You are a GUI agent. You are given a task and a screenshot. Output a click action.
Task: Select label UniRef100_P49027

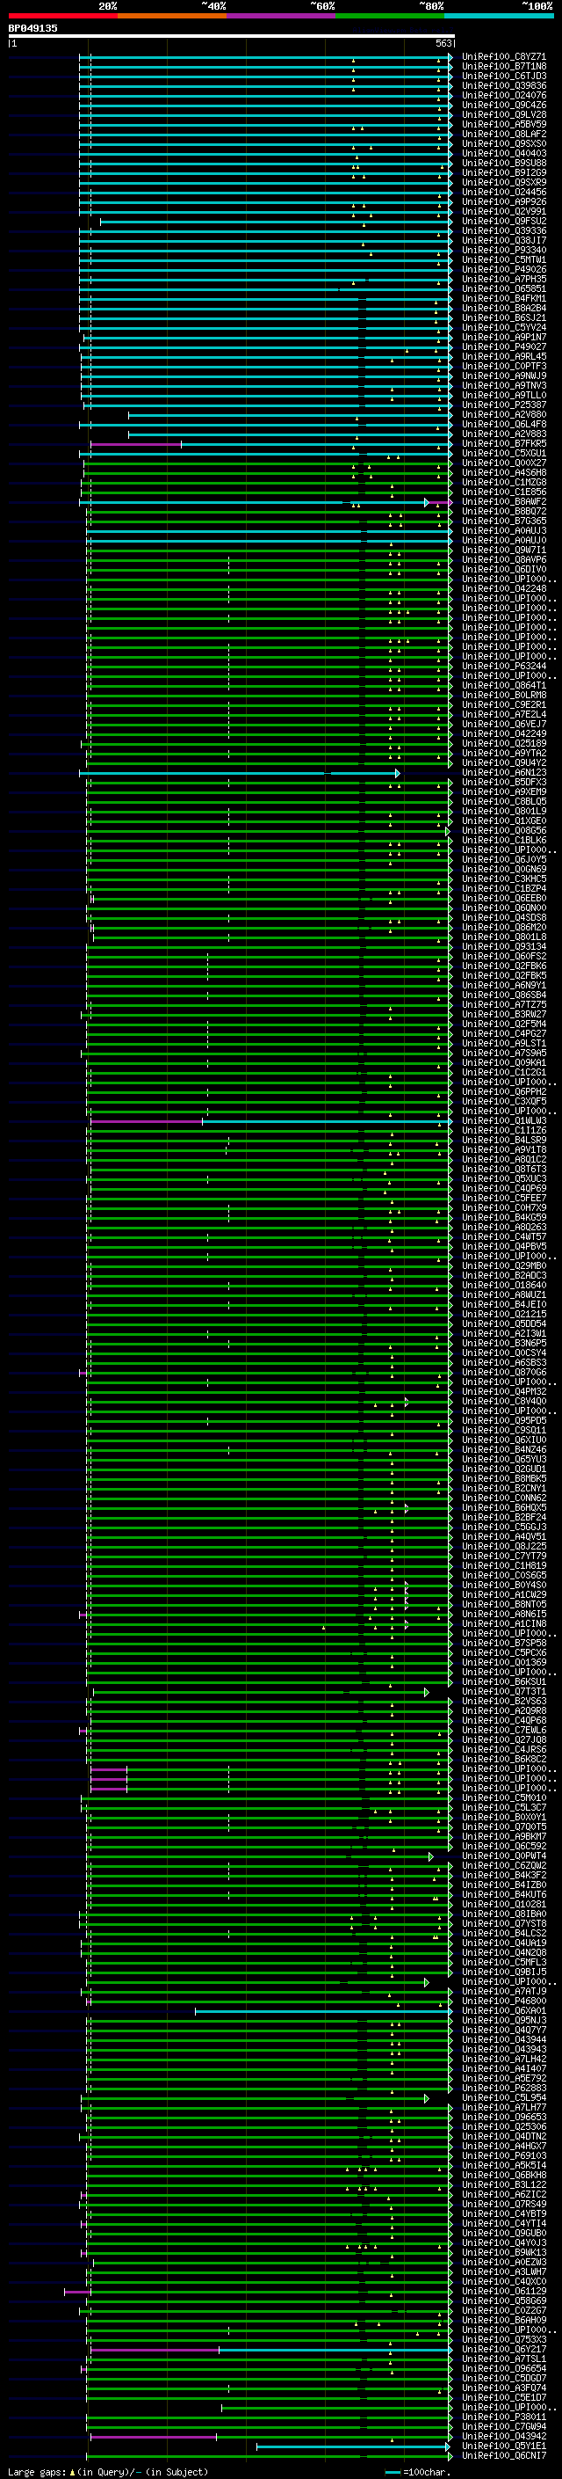click(504, 347)
